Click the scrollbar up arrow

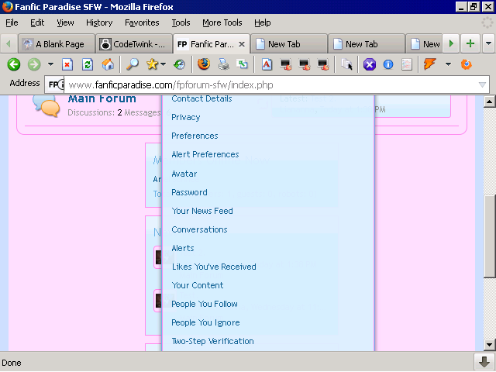(x=489, y=102)
